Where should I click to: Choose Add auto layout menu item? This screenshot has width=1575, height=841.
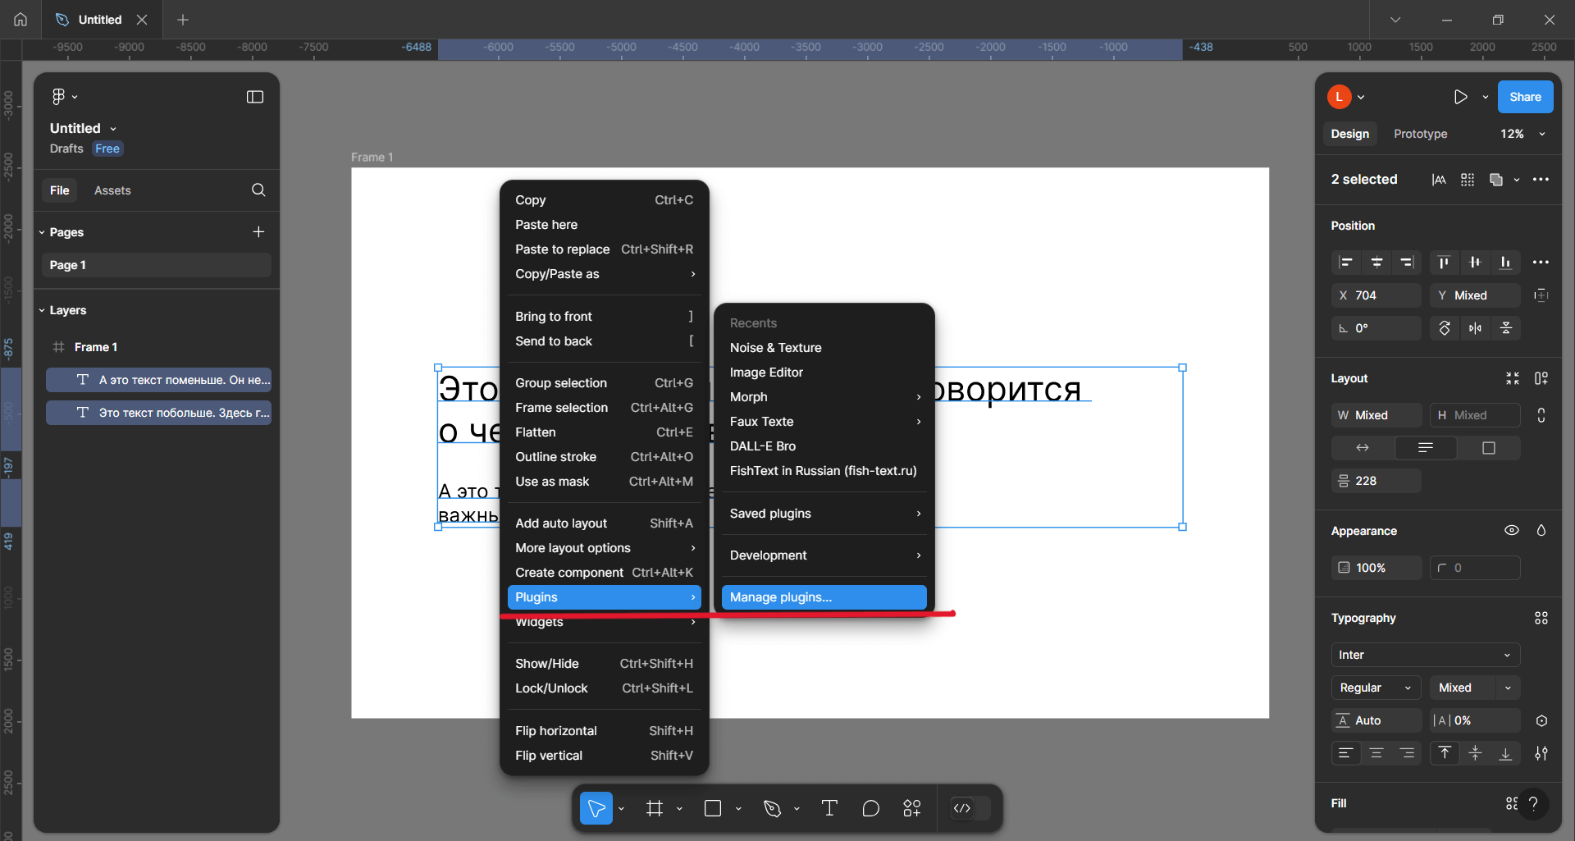coord(605,523)
